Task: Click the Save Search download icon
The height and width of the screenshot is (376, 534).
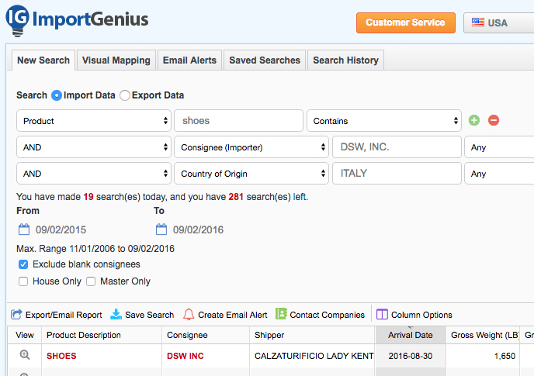Action: [x=116, y=315]
